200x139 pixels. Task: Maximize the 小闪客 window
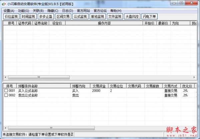coord(181,3)
